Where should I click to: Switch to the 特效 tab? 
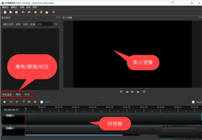click(x=27, y=95)
